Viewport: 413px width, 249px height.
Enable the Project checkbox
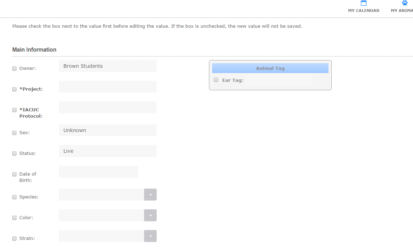(14, 90)
